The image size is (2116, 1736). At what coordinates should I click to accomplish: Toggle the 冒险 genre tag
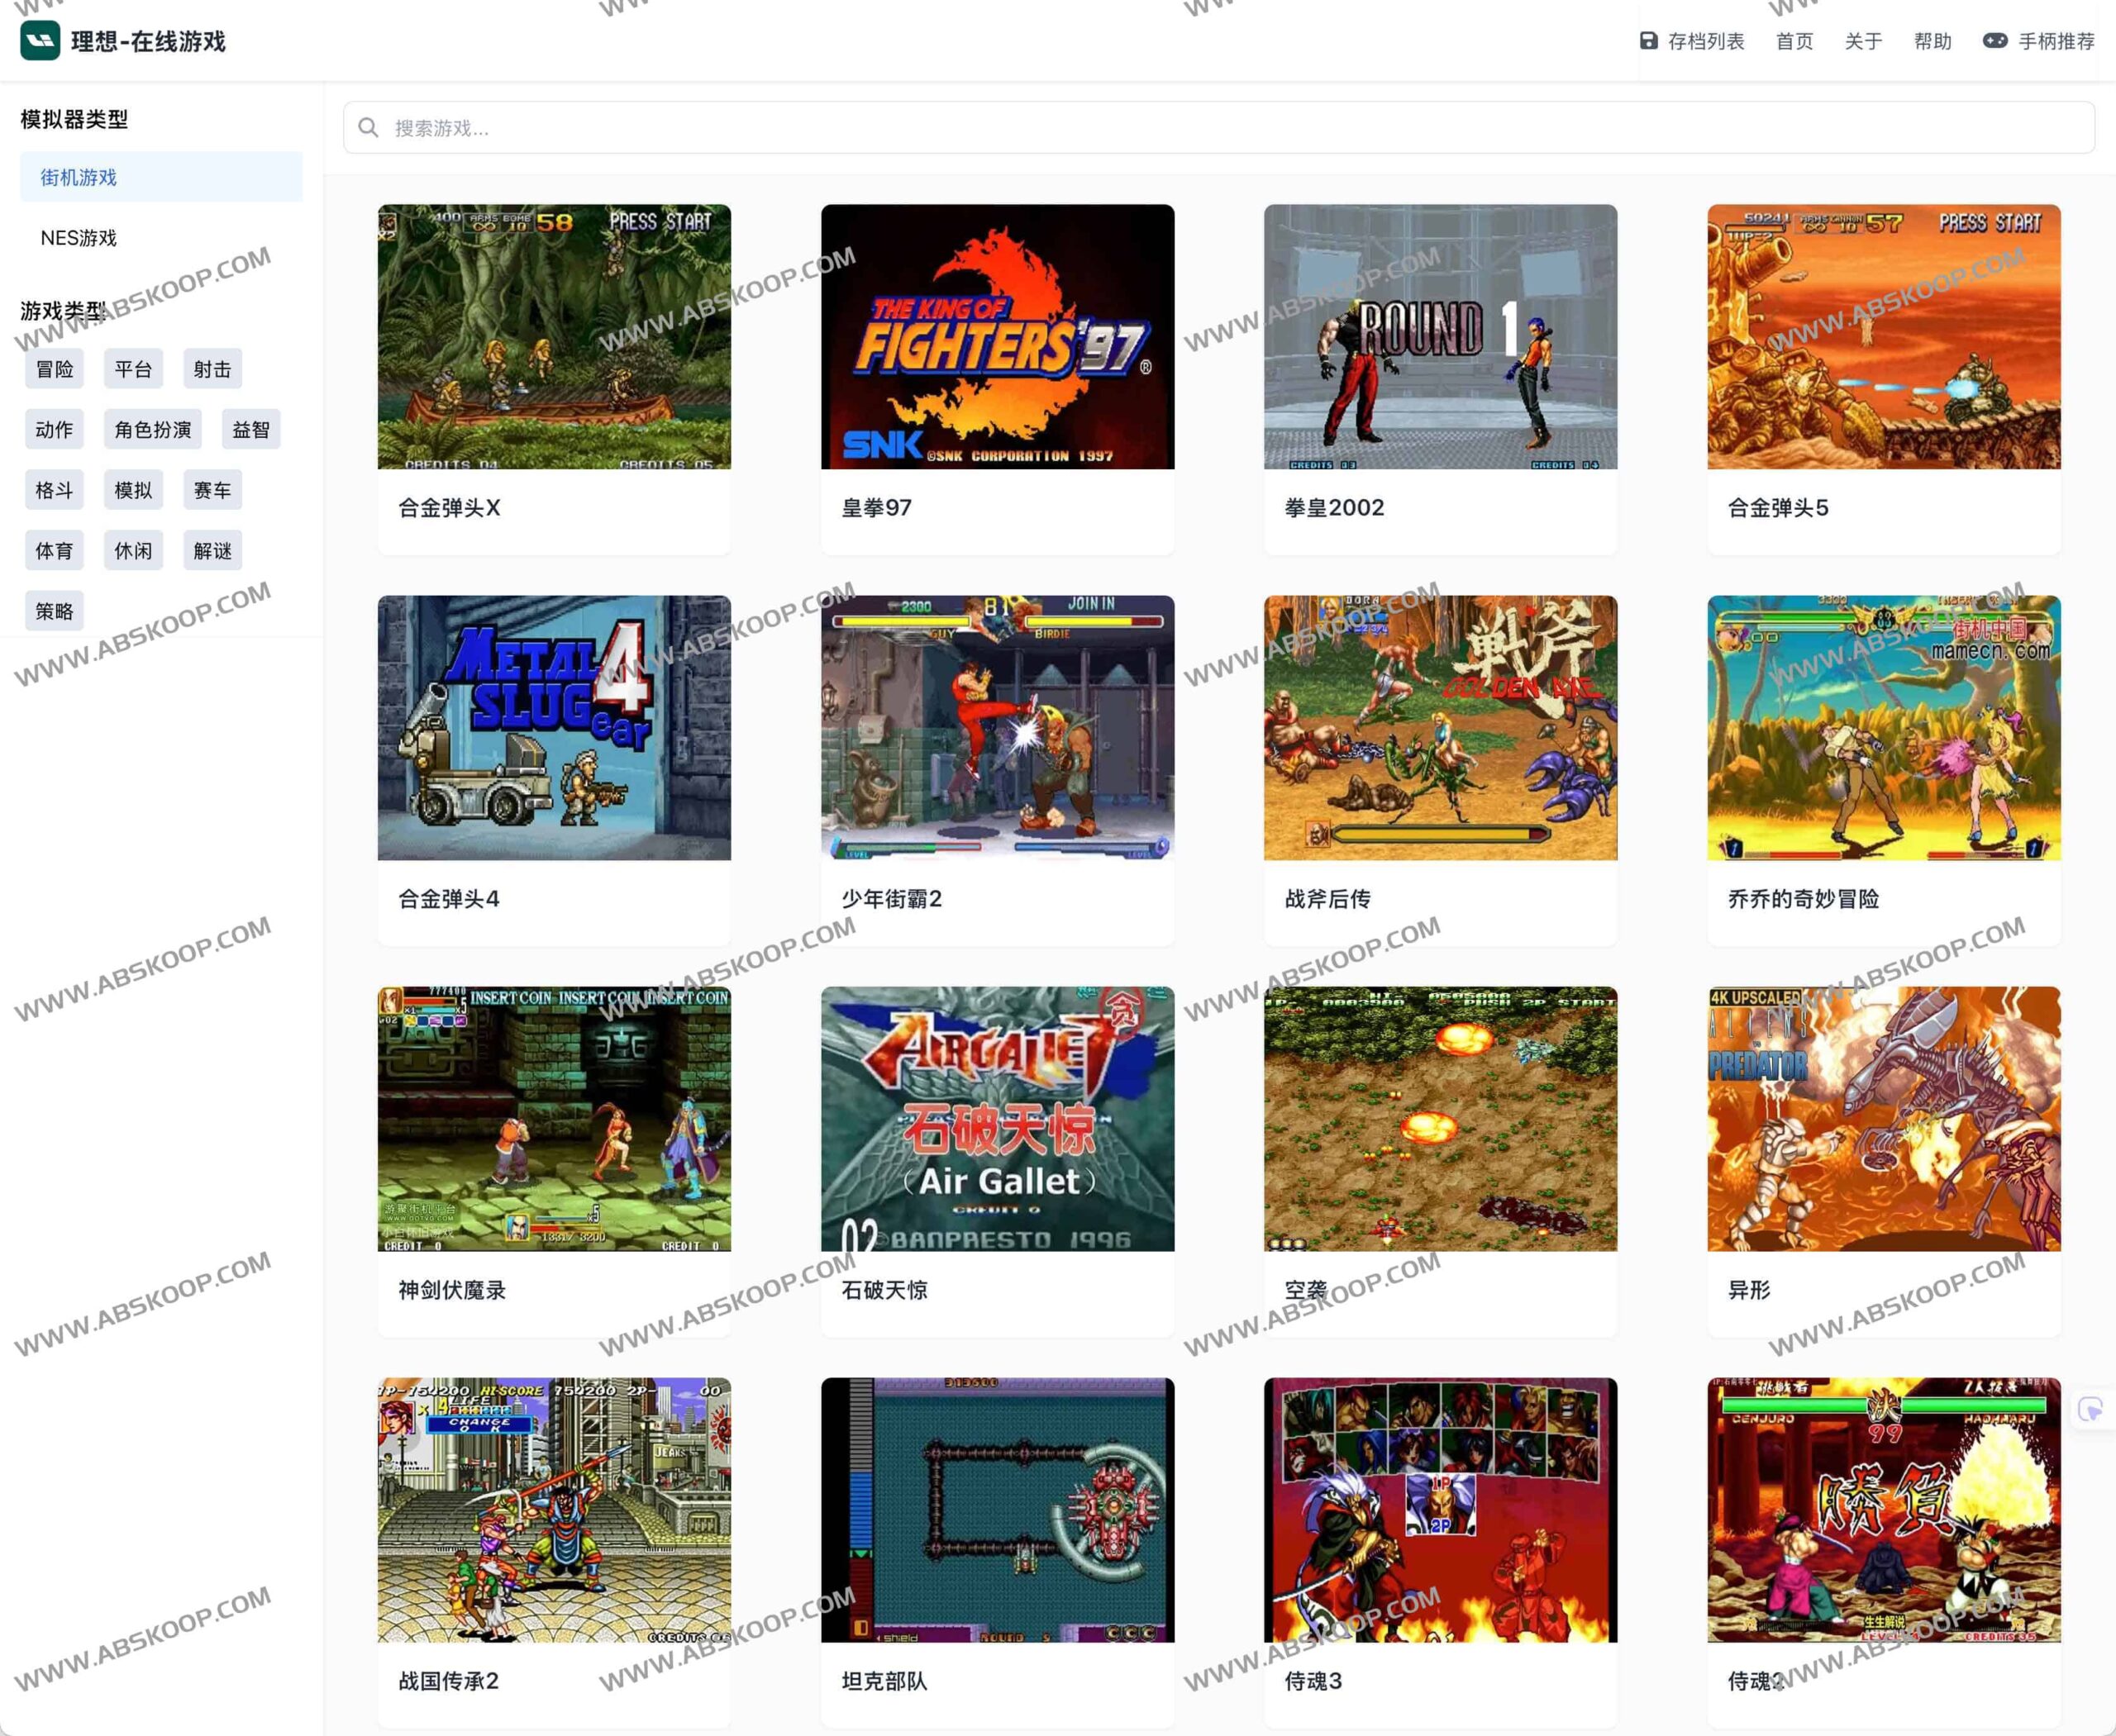[54, 369]
